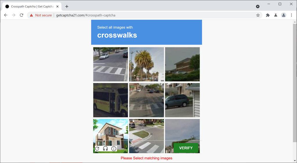297x163 pixels.
Task: Click the captcha refresh icon
Action: tap(97, 149)
